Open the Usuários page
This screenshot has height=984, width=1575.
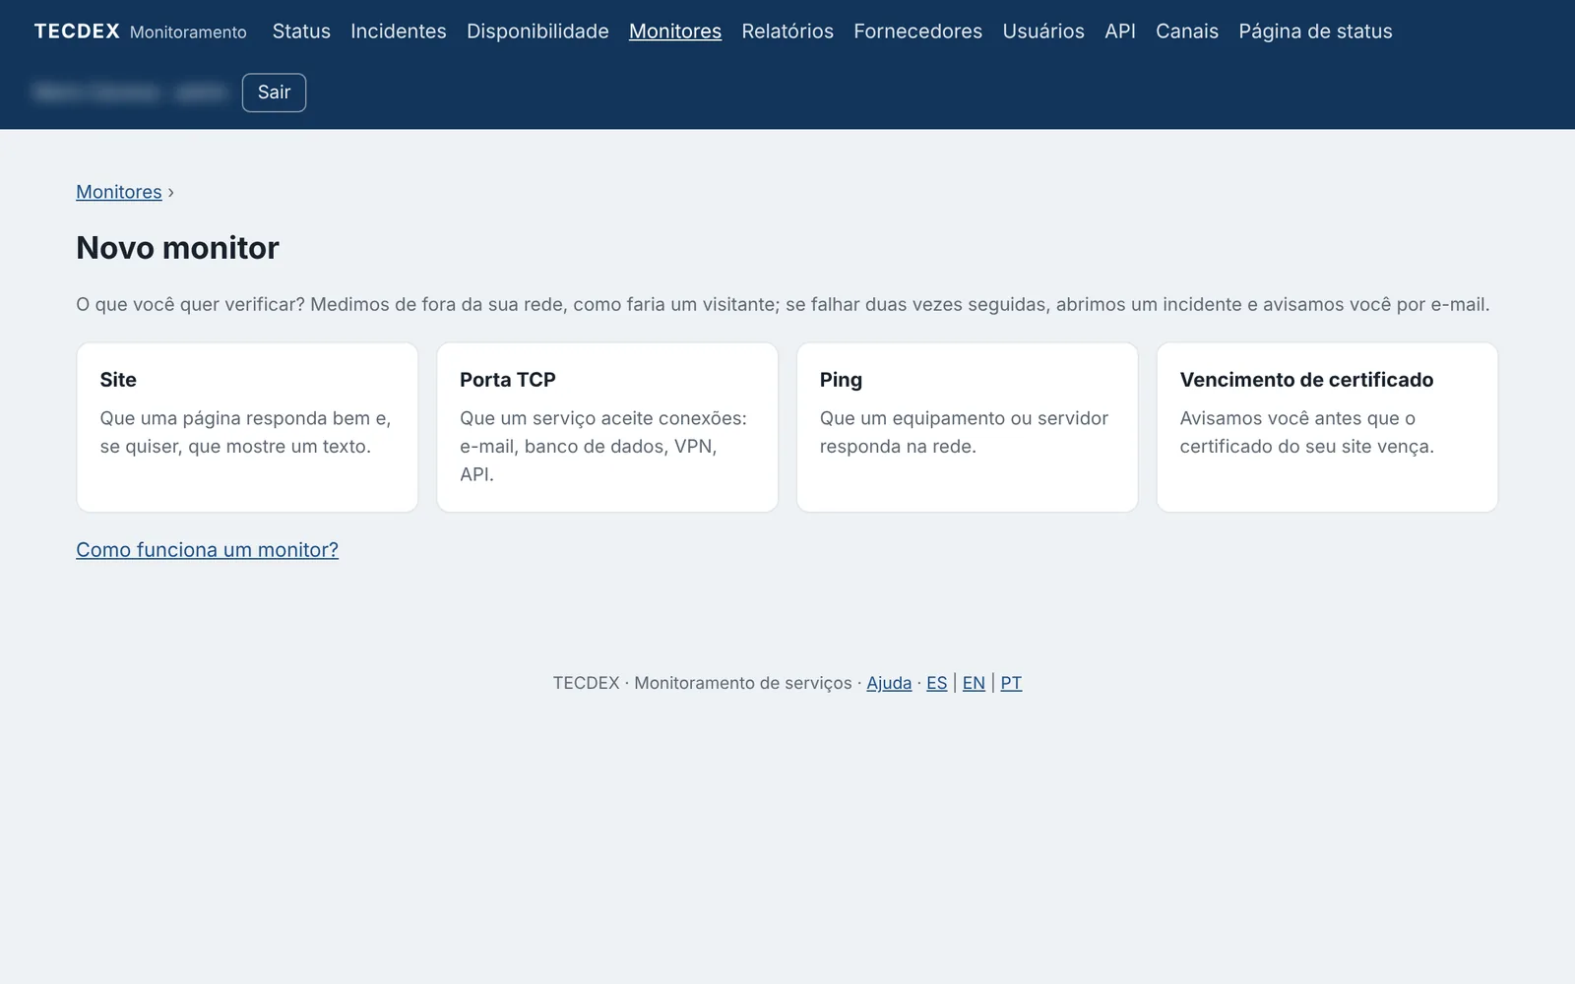(1043, 31)
